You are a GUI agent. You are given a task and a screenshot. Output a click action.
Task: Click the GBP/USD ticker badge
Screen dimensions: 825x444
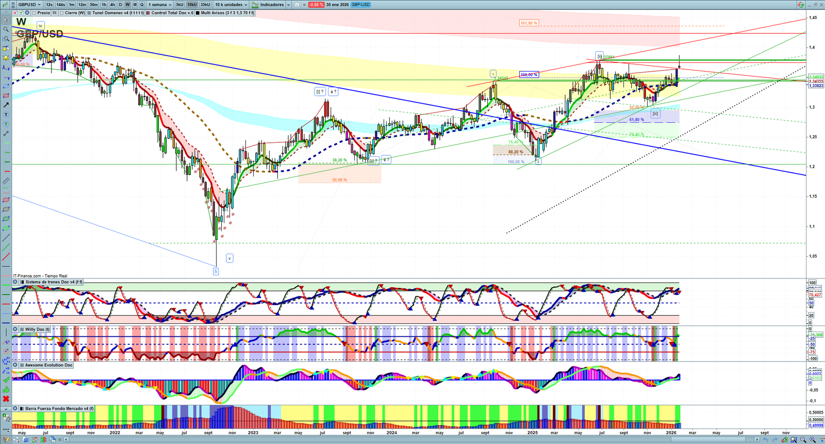(360, 5)
